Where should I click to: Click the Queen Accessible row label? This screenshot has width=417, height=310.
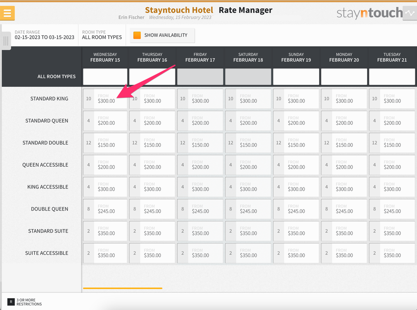click(x=45, y=164)
